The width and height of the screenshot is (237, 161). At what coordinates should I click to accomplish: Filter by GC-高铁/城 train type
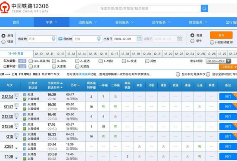(x=31, y=61)
